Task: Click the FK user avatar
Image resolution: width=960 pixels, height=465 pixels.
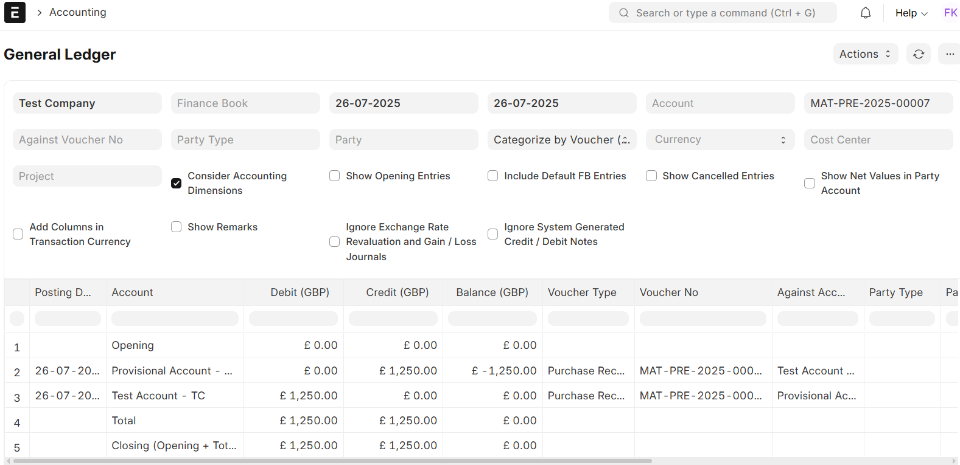Action: click(x=950, y=13)
